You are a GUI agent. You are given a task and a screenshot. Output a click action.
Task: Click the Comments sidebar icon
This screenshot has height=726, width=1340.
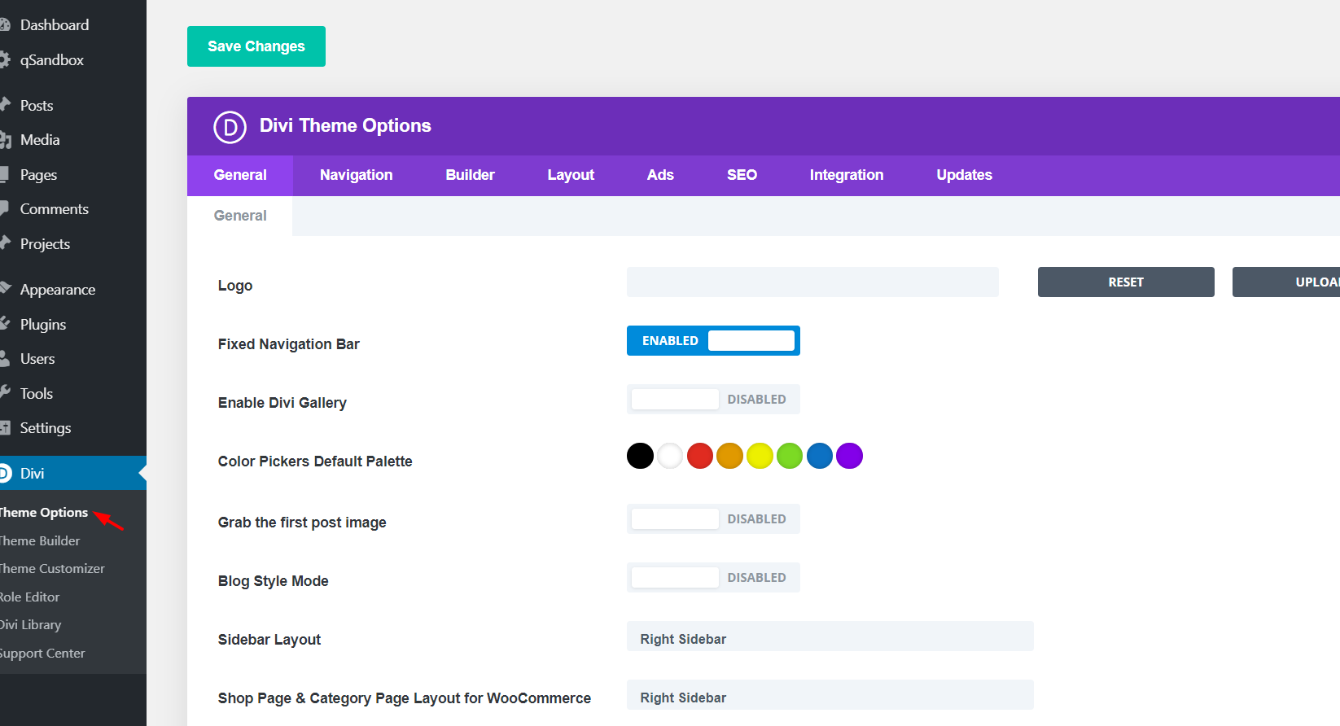[4, 209]
